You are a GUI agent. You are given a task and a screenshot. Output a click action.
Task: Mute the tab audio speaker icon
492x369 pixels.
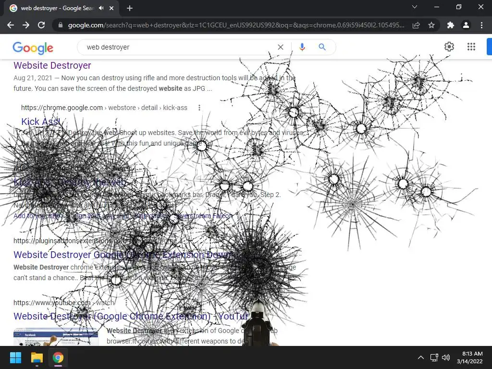tap(101, 8)
